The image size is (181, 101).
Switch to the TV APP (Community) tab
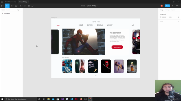click(x=10, y=2)
